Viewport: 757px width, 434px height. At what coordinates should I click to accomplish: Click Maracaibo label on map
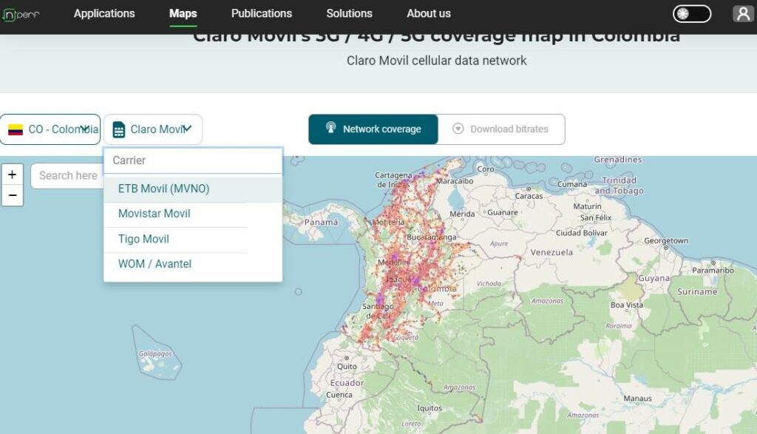point(455,181)
